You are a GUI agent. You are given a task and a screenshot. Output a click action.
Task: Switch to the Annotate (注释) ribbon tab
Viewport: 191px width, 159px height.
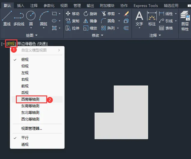pyautogui.click(x=34, y=6)
